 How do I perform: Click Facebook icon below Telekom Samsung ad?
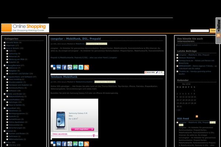coord(64,144)
